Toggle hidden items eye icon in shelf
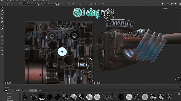The height and width of the screenshot is (101, 181). click(x=16, y=91)
